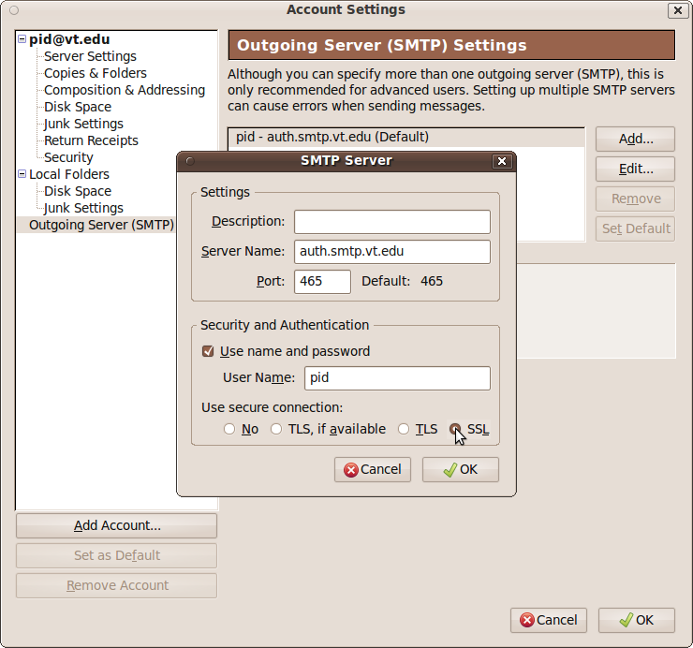Click the Description text field
This screenshot has width=693, height=648.
click(x=391, y=222)
